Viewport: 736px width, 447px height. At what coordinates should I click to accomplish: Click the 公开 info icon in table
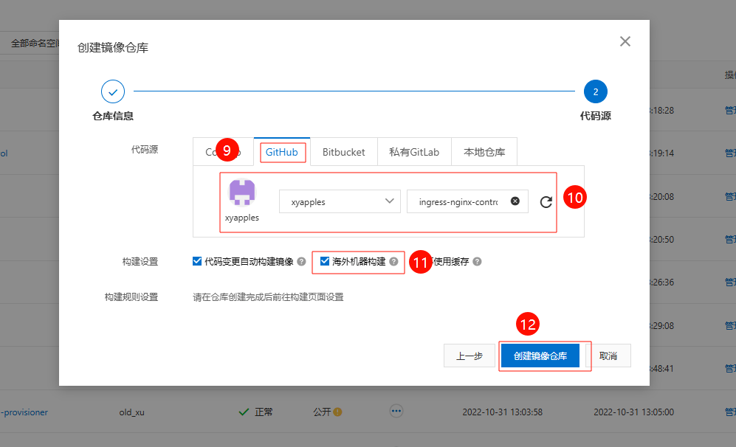[338, 412]
